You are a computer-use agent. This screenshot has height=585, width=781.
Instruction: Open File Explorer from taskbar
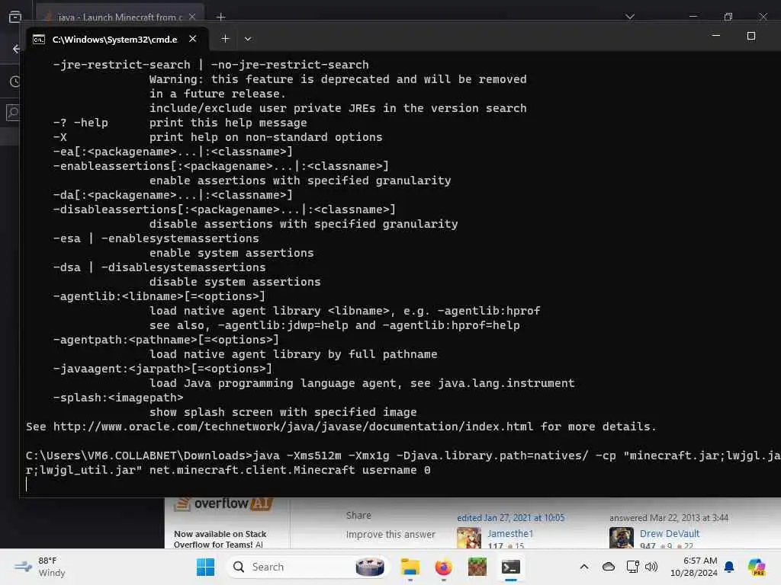tap(410, 567)
